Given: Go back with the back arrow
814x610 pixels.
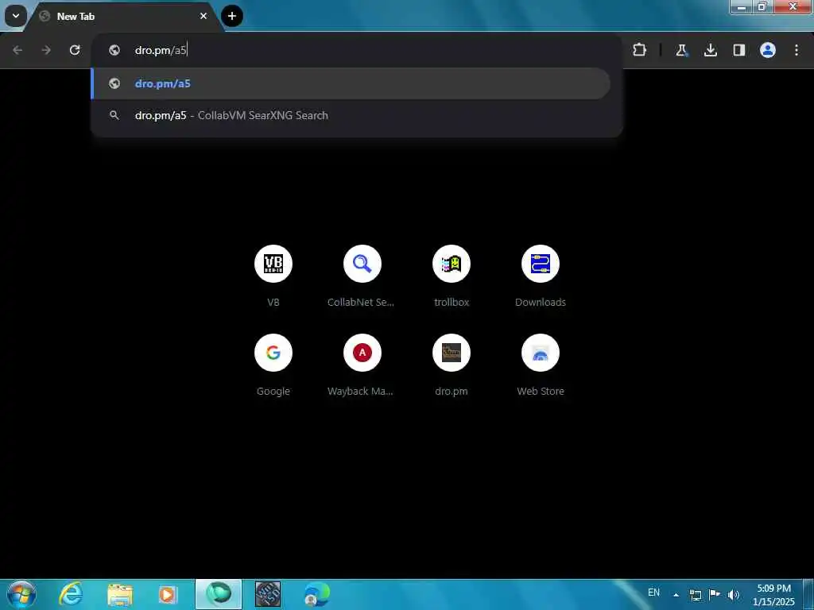Looking at the screenshot, I should coord(17,50).
